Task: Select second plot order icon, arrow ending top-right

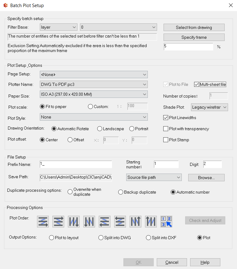Action: click(x=58, y=221)
